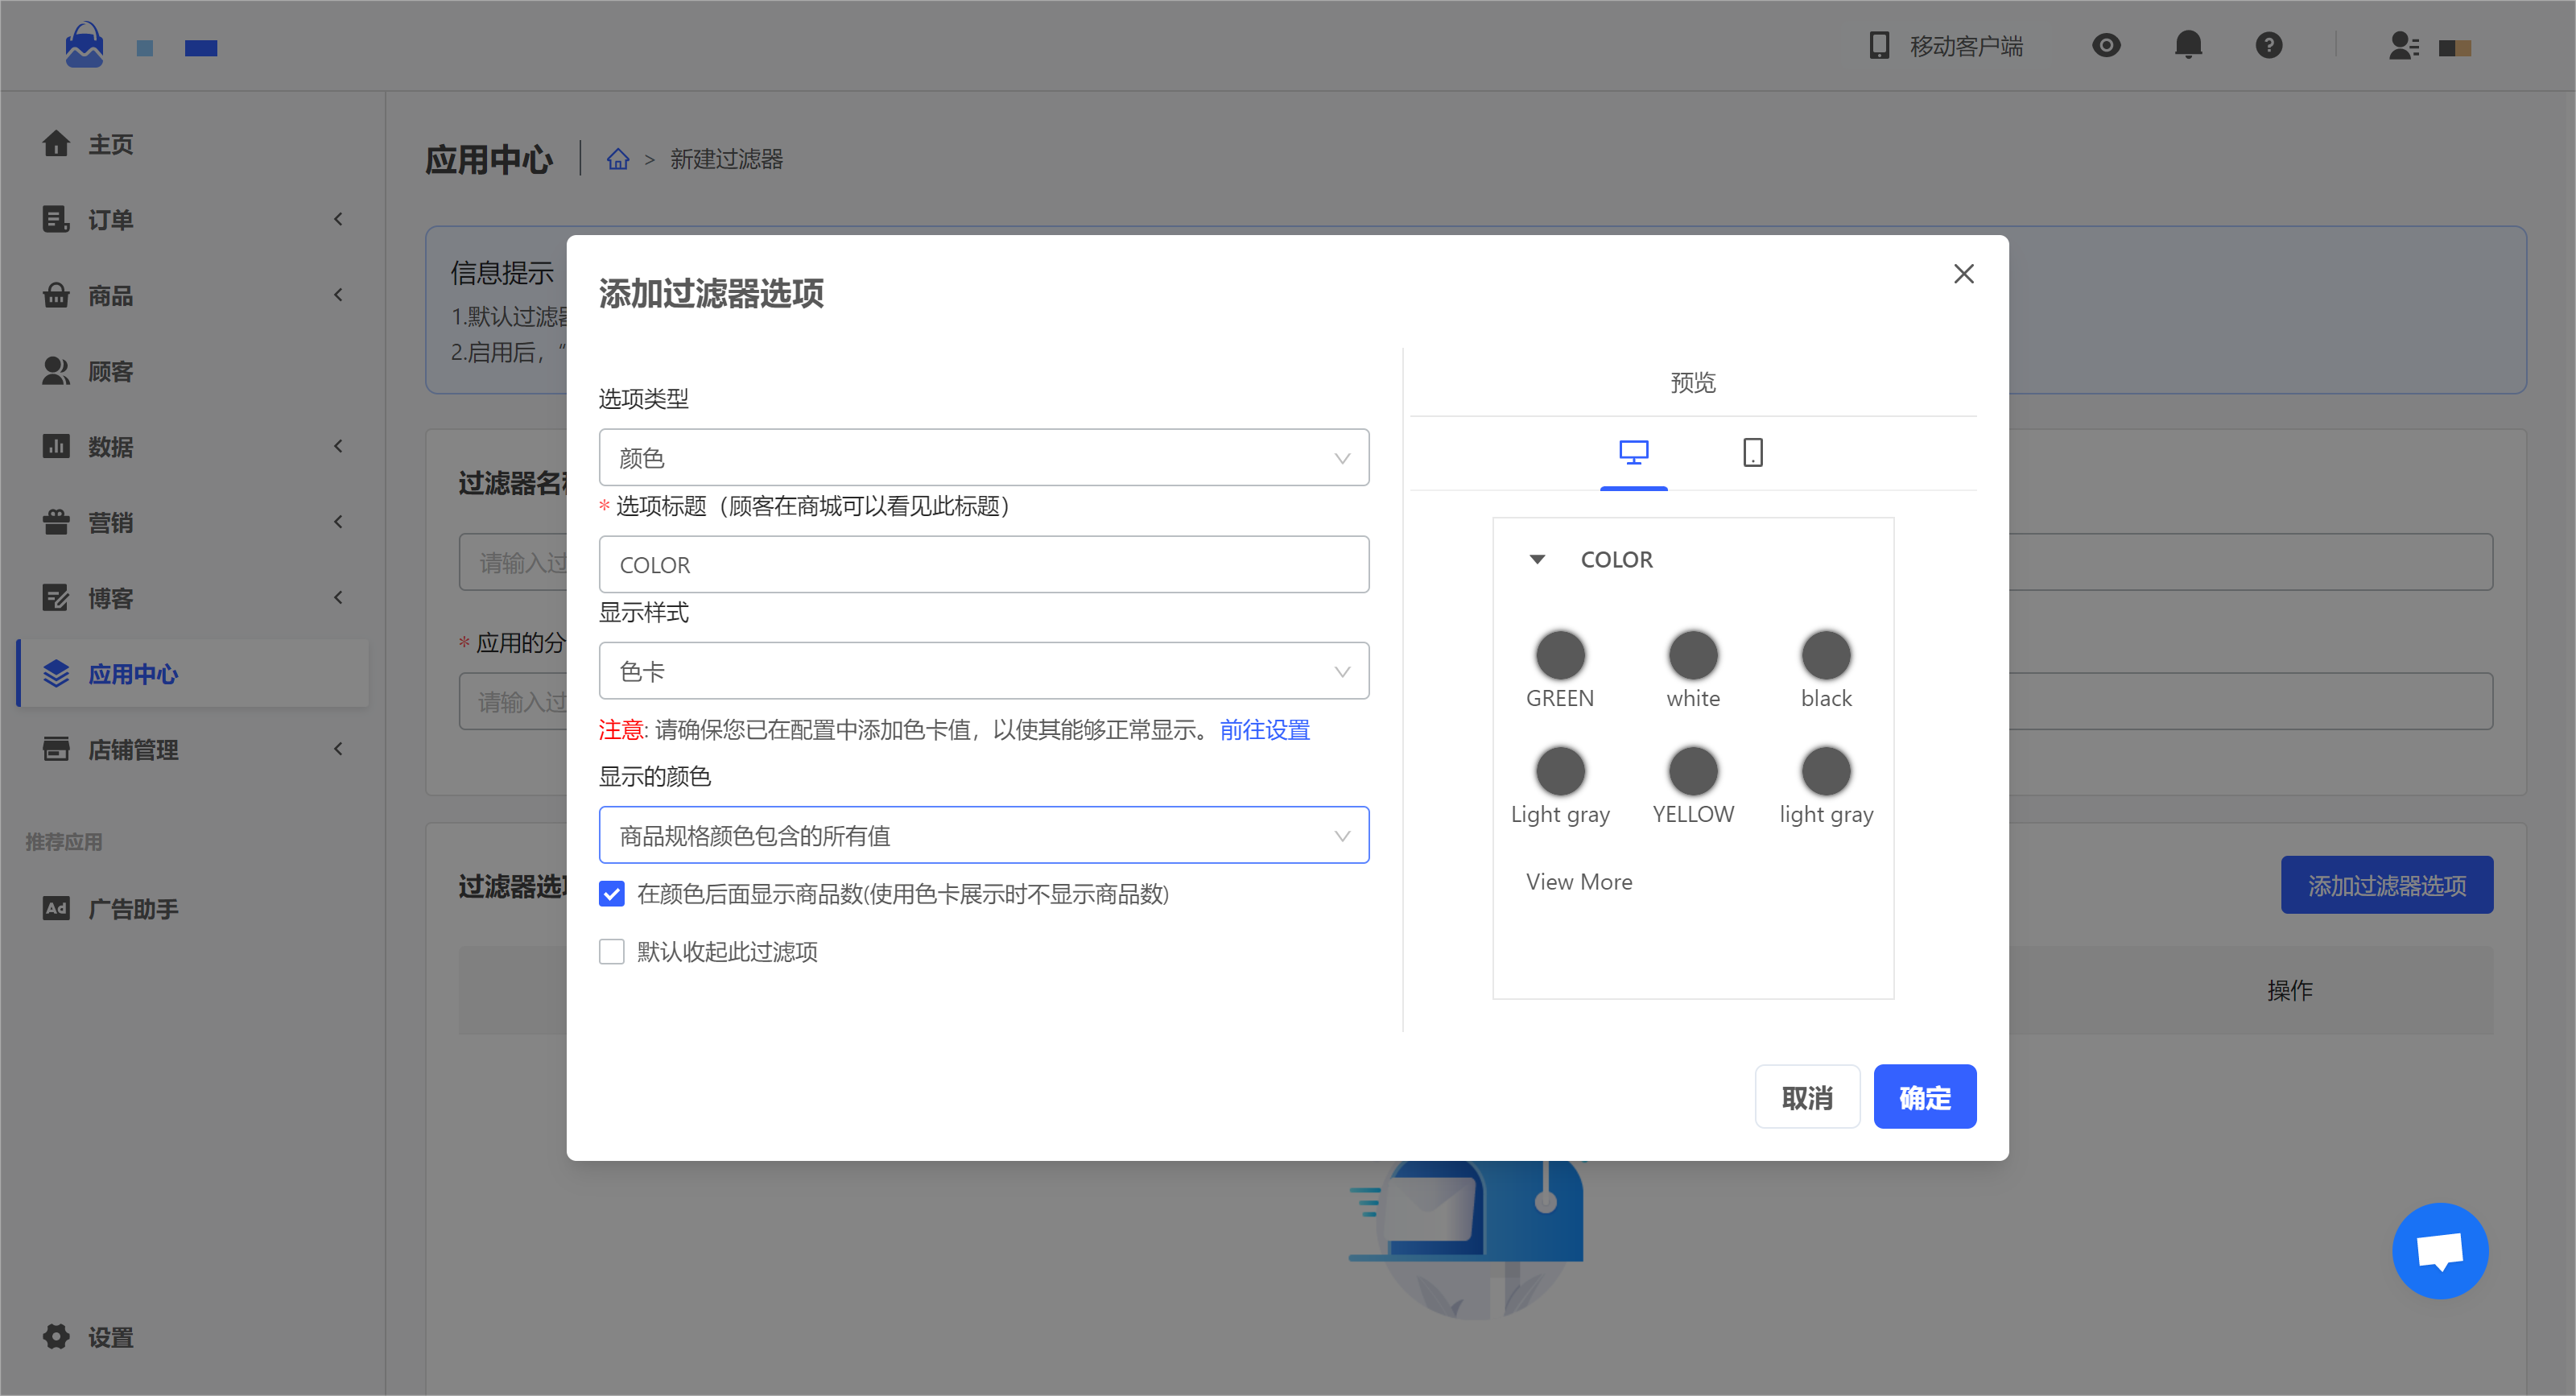The height and width of the screenshot is (1396, 2576).
Task: Uncheck 在颜色后面显示商品数 checkbox
Action: [612, 893]
